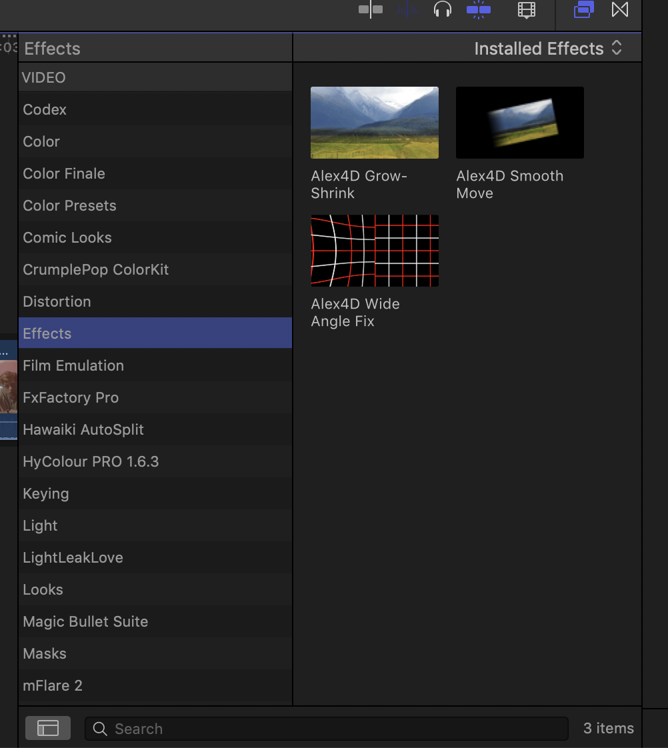Open the Transitions browser bowtie icon

click(620, 9)
